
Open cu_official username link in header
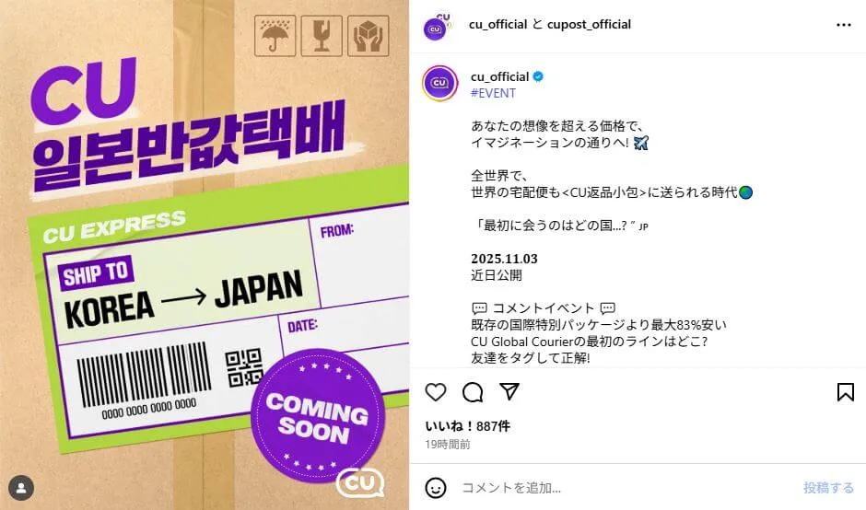[x=497, y=24]
